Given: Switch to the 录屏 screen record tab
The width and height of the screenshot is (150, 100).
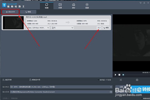Looking at the screenshot, I should (87, 6).
